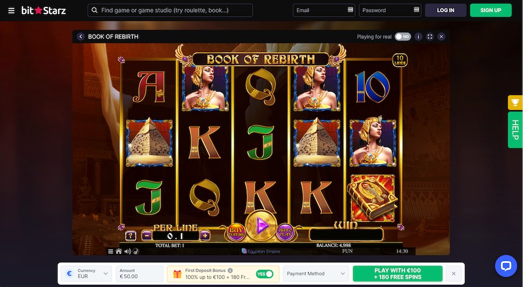This screenshot has width=523, height=287.
Task: Open the bitStarz main navigation menu icon
Action: [12, 10]
